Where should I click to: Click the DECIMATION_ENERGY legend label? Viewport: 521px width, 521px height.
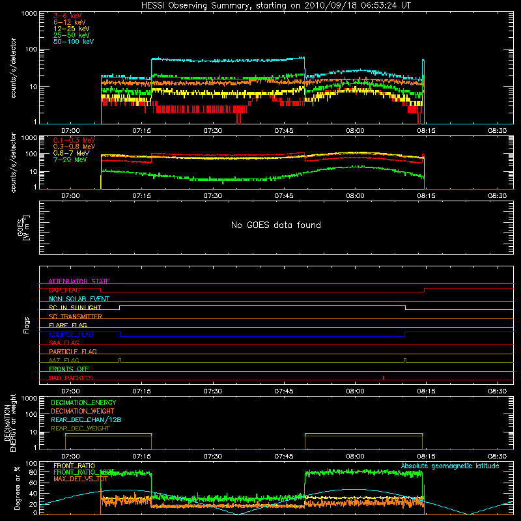pyautogui.click(x=83, y=402)
